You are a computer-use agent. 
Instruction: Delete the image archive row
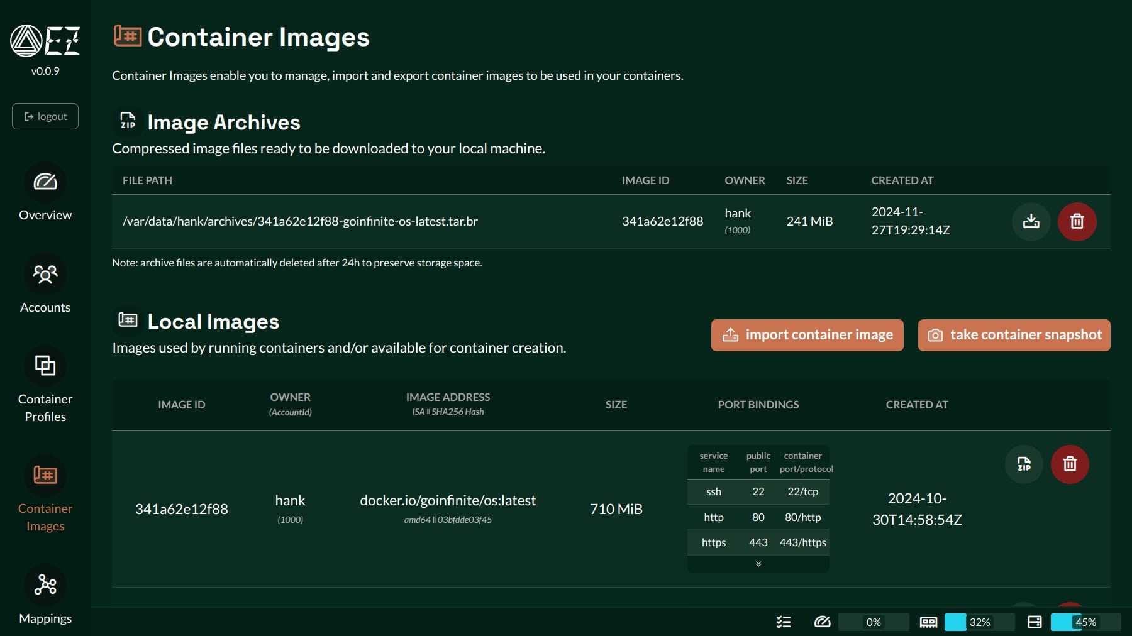click(x=1077, y=221)
